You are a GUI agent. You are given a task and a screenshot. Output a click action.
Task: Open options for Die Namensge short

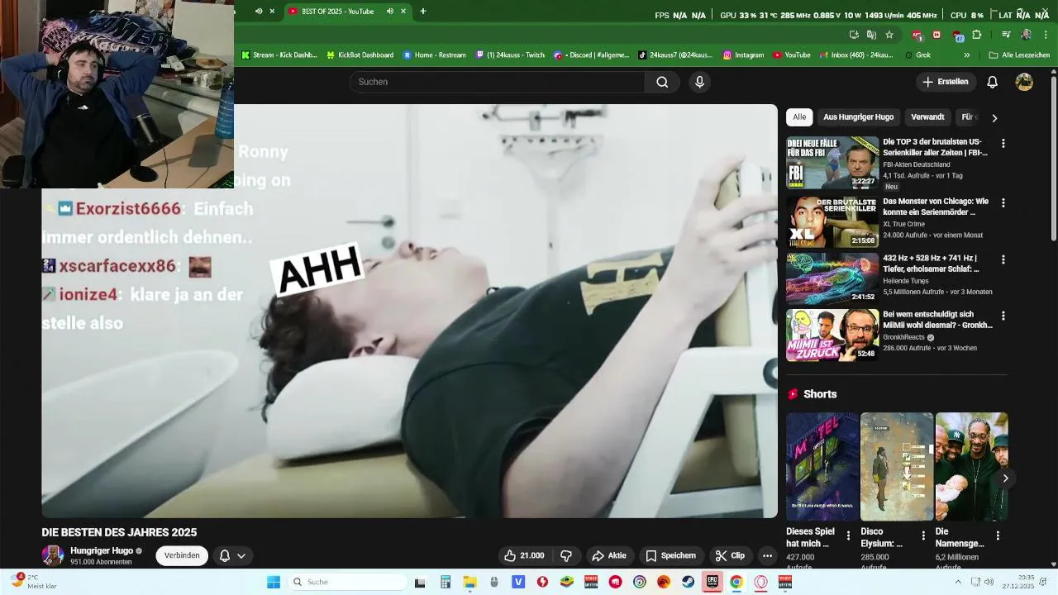click(x=998, y=535)
